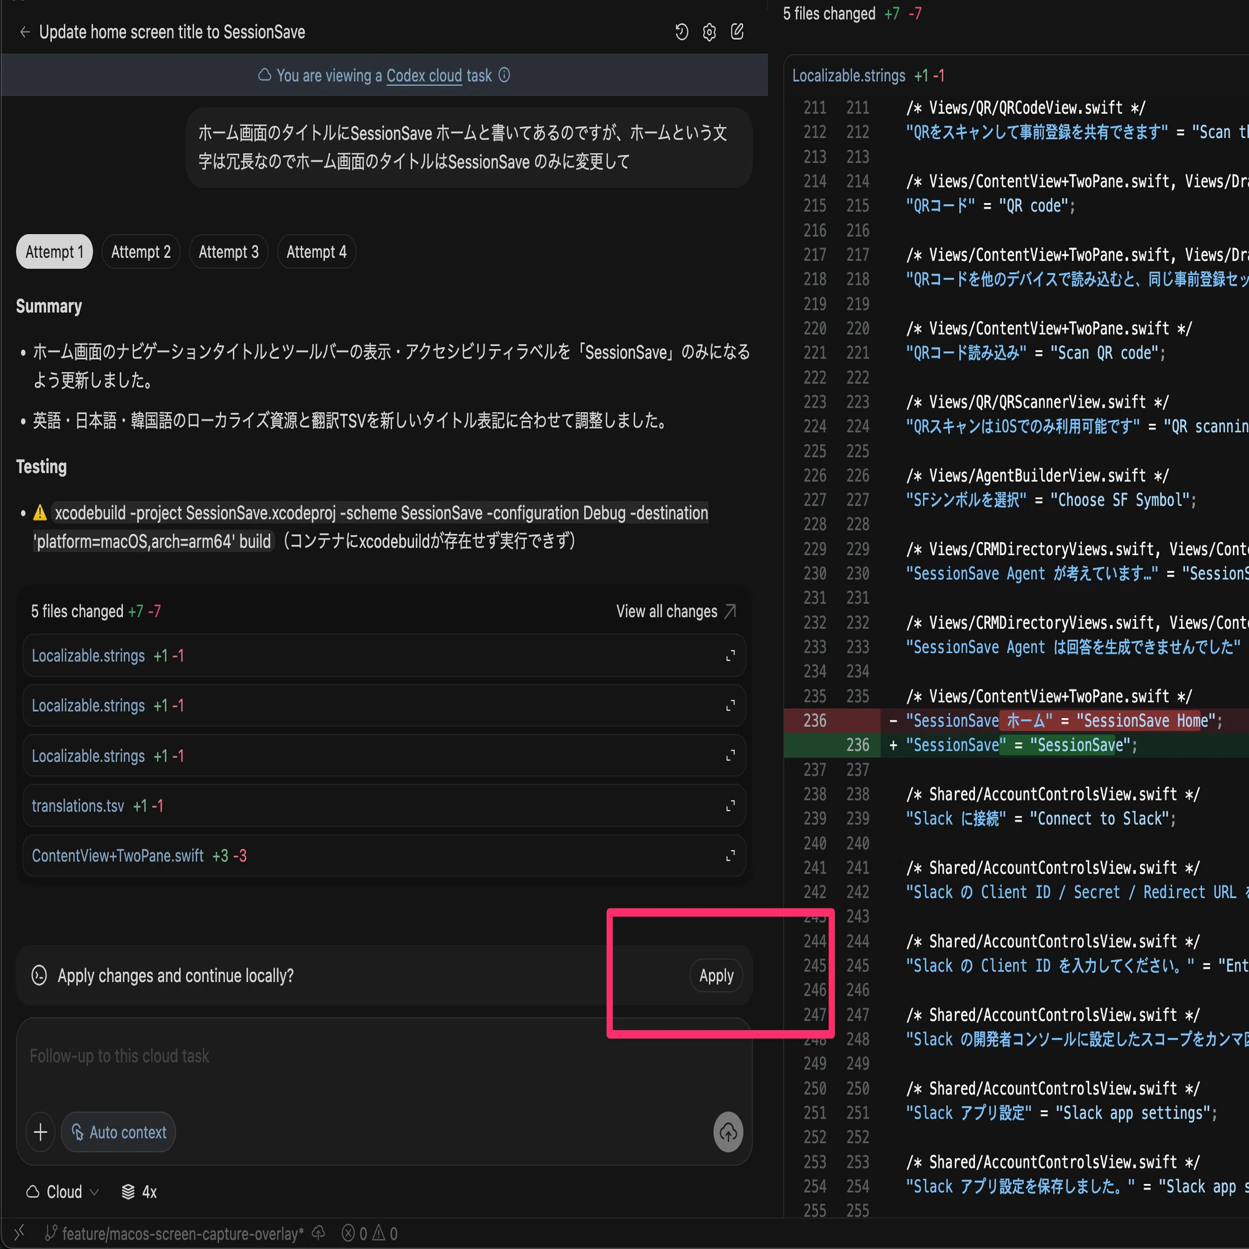Start a new task with compose icon
The image size is (1249, 1249).
coord(737,32)
